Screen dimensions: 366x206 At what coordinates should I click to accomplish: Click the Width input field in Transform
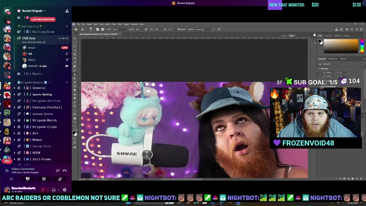(x=330, y=72)
